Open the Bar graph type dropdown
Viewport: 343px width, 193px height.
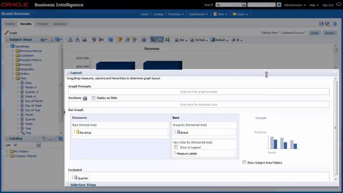pos(181,40)
